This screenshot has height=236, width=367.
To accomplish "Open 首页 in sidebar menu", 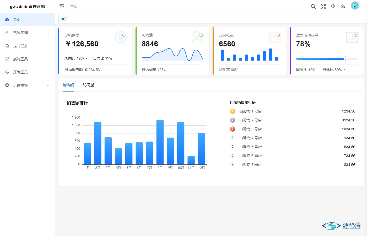I will click(27, 20).
